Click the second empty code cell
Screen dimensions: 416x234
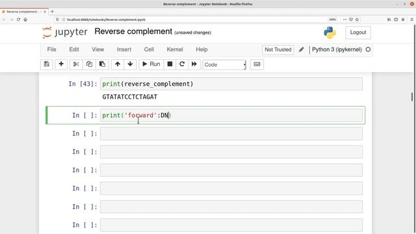coord(231,151)
